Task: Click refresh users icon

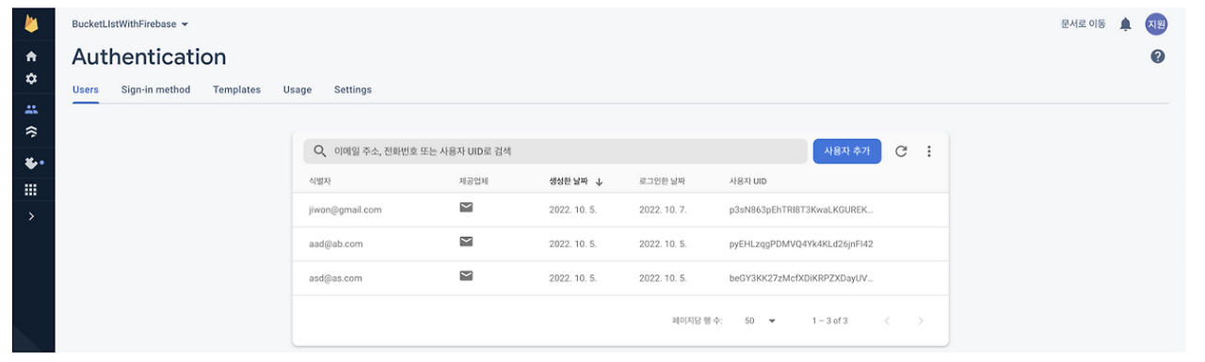Action: [x=901, y=151]
